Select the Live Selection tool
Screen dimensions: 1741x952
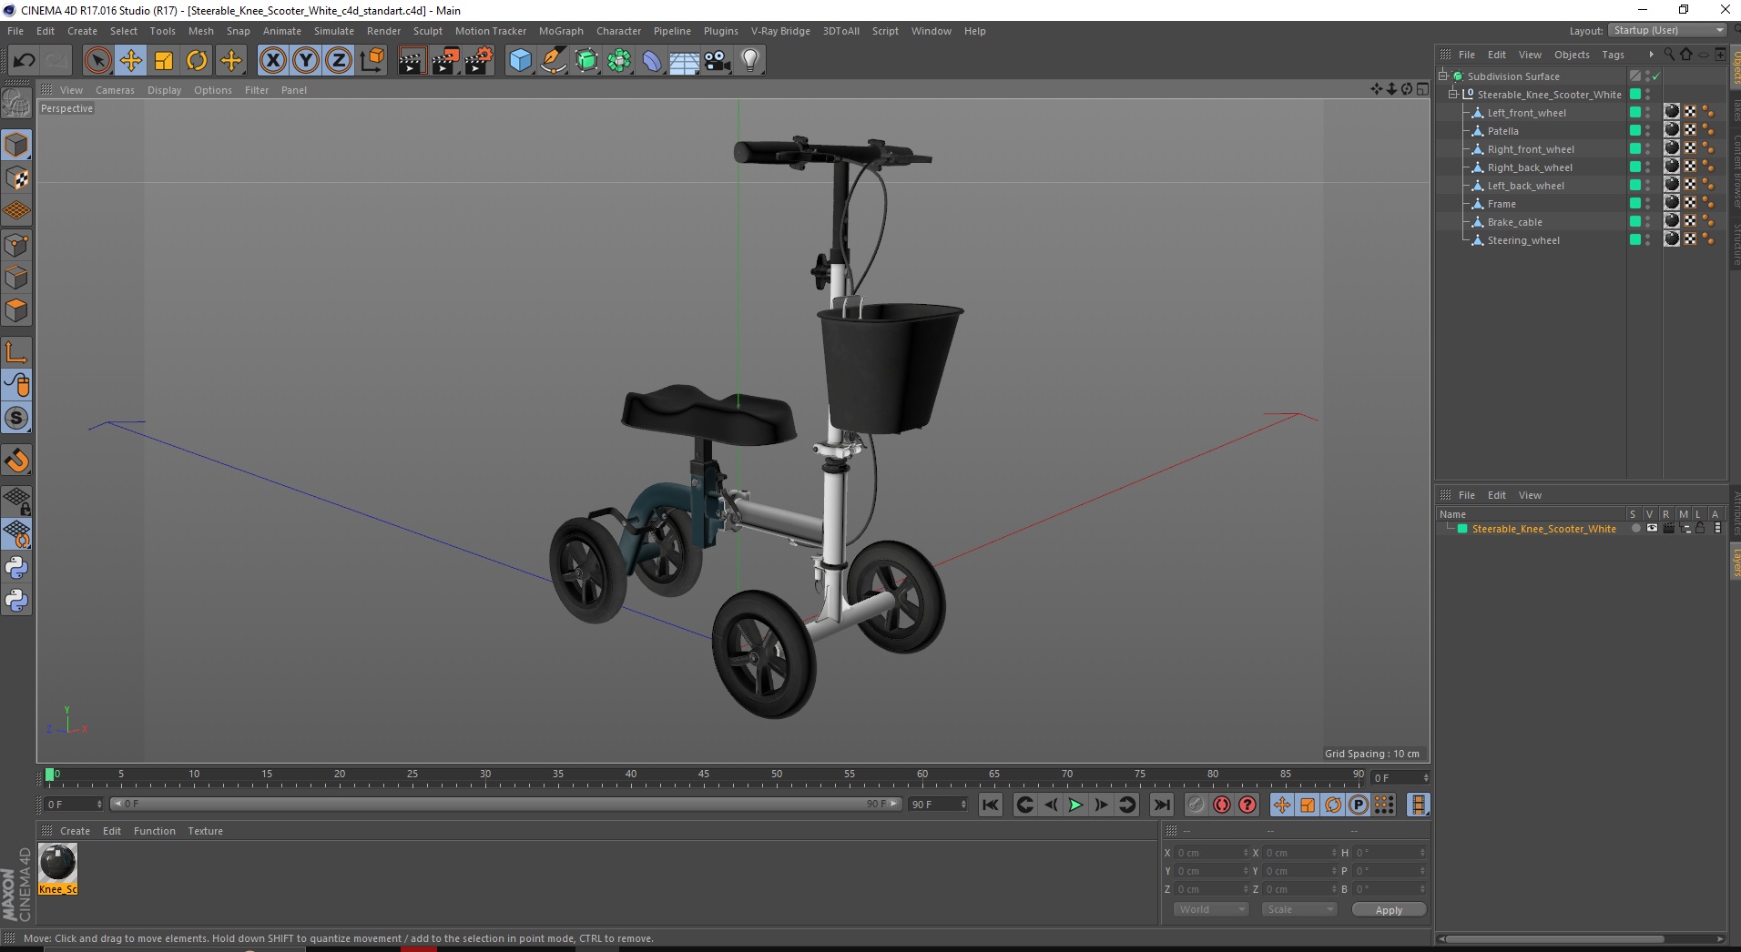point(97,61)
